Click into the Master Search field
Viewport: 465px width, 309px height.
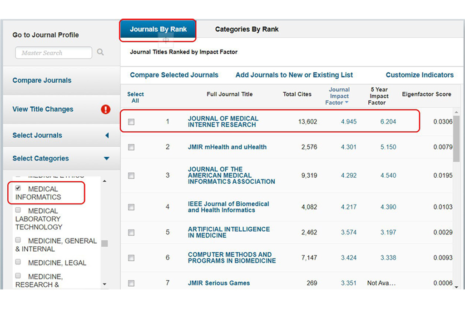click(x=54, y=53)
